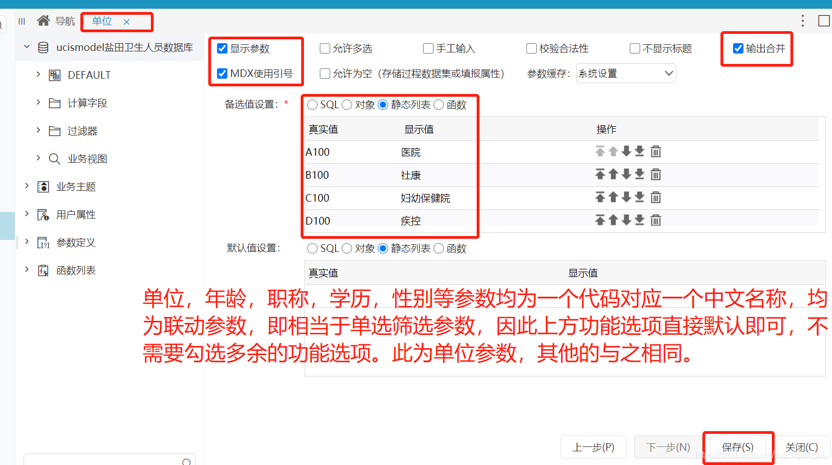
Task: Close the 单位 tab
Action: point(127,22)
